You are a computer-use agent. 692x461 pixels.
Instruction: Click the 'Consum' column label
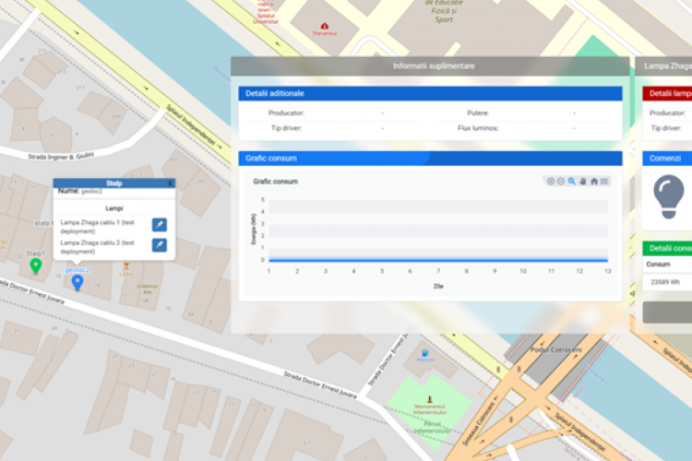(x=658, y=265)
